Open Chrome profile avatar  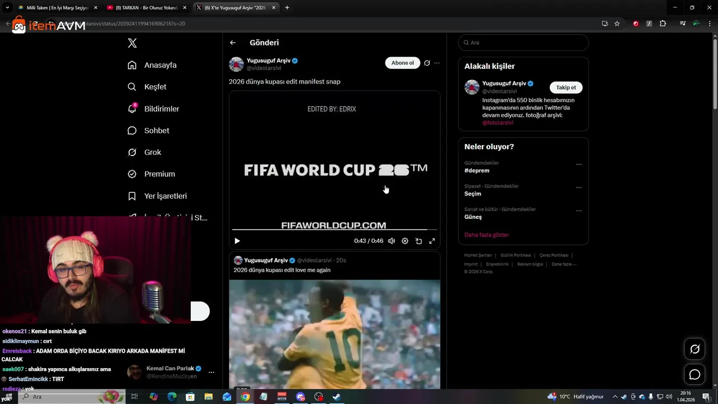(x=696, y=24)
